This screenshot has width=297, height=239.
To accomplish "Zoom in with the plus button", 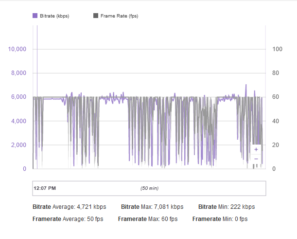I will 256,149.
